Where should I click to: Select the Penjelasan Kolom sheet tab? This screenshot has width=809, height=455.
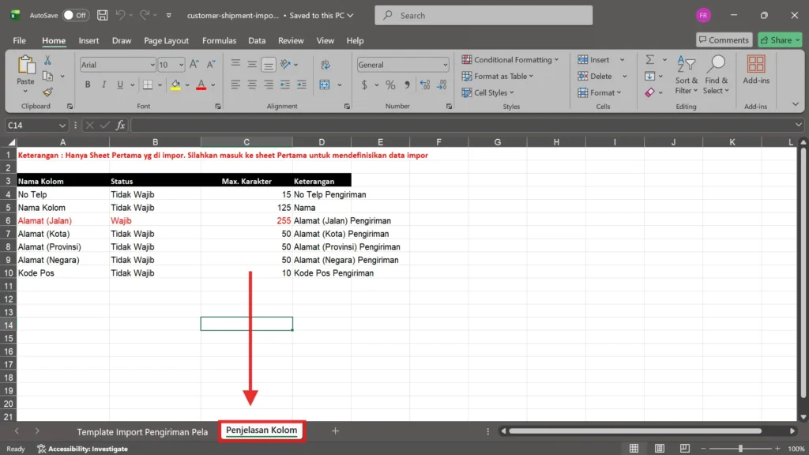(x=262, y=431)
